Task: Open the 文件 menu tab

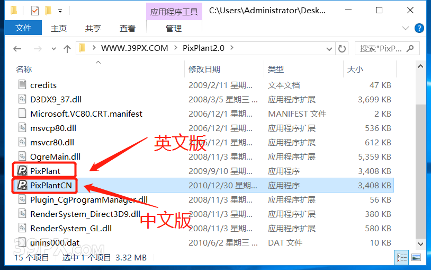Action: click(x=23, y=28)
